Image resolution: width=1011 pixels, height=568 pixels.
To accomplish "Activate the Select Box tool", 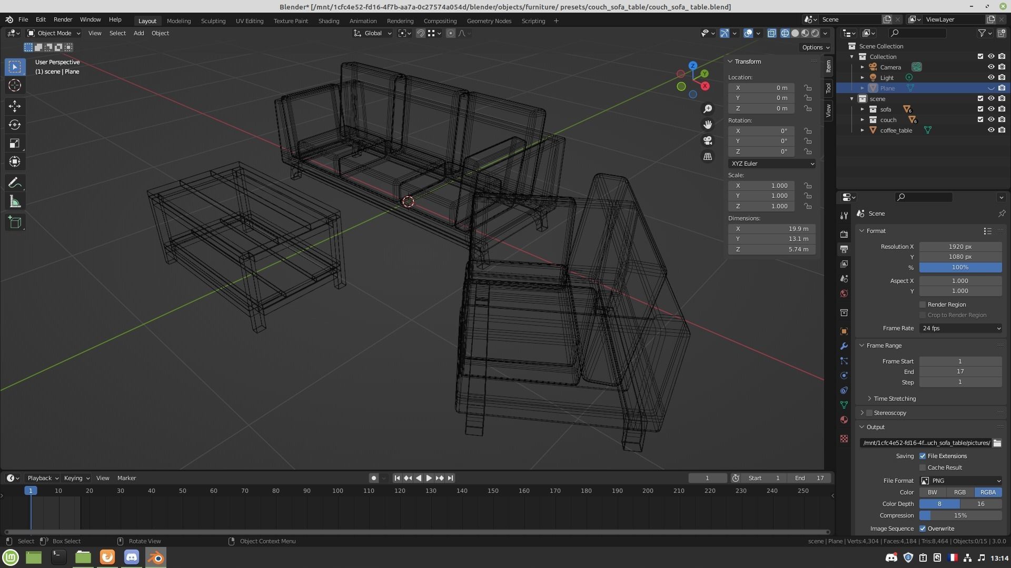I will tap(15, 67).
